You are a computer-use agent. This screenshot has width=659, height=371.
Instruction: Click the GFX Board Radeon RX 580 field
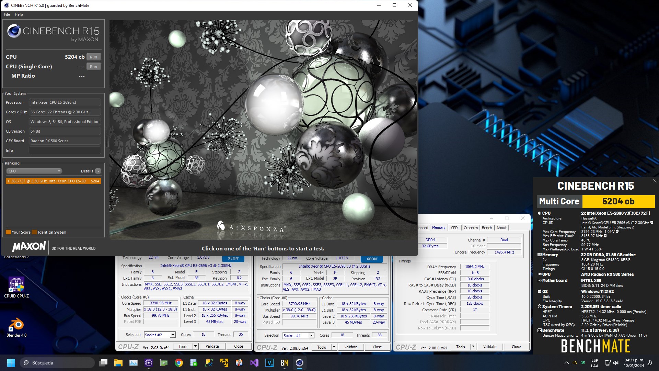pyautogui.click(x=65, y=141)
